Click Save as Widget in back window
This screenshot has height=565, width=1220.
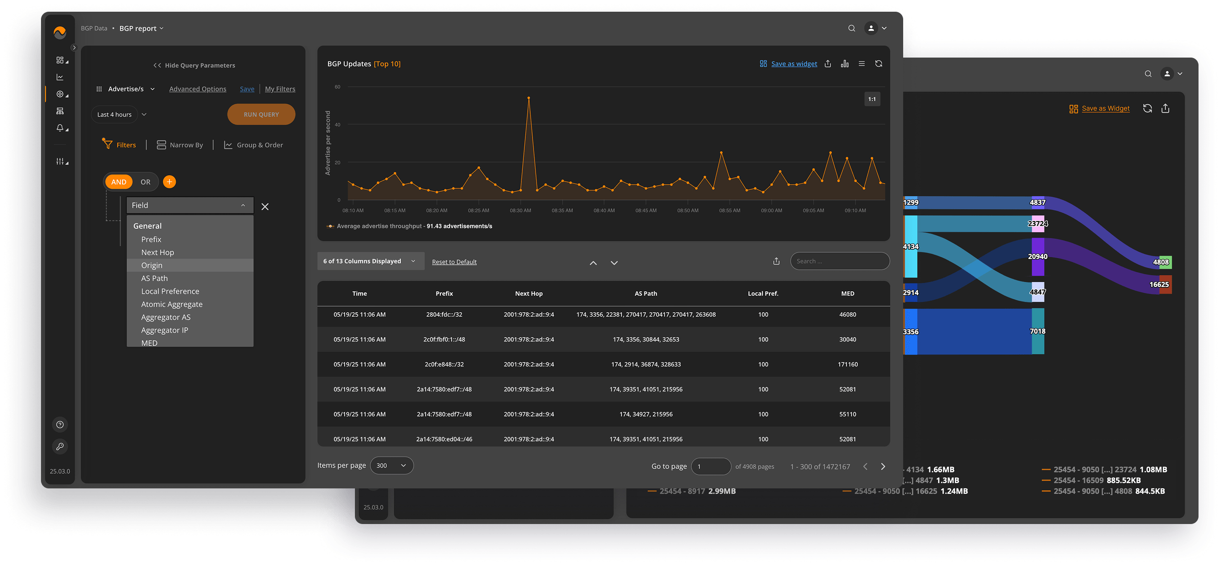(x=1105, y=108)
